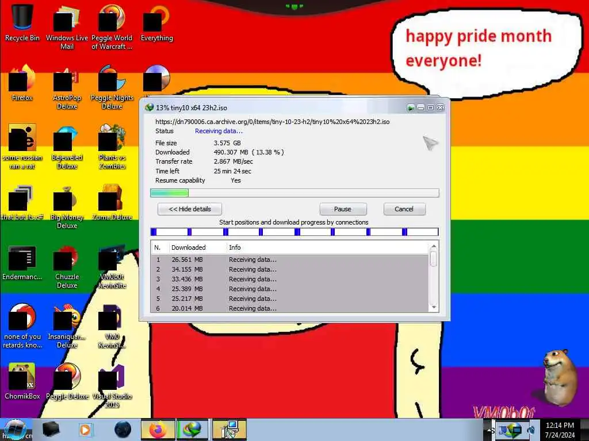Select the VM0b0t KevinSite desktop icon
The image size is (589, 441).
[x=112, y=266]
